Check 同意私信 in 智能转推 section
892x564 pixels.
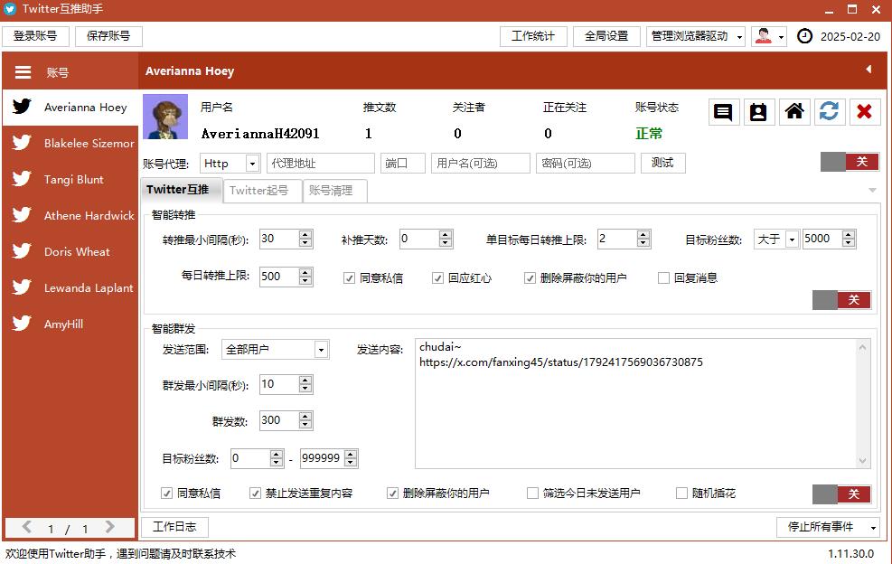(x=349, y=278)
